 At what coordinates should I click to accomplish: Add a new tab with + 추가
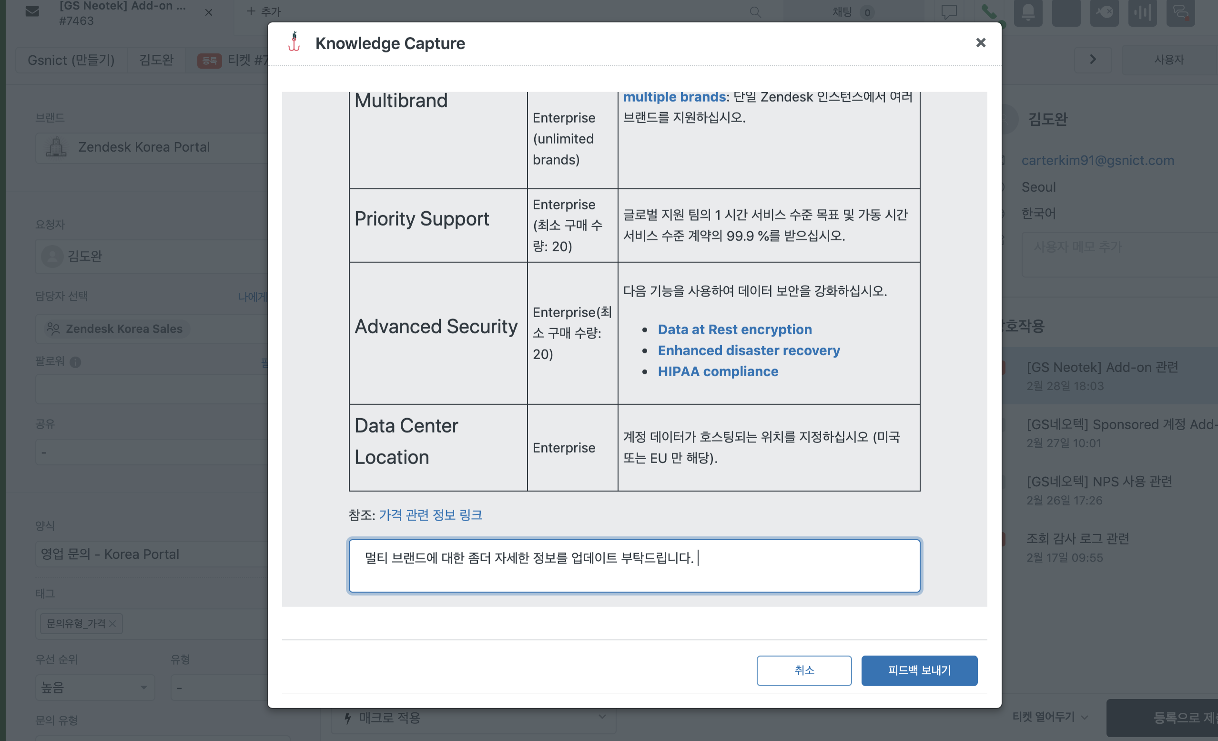click(x=264, y=11)
